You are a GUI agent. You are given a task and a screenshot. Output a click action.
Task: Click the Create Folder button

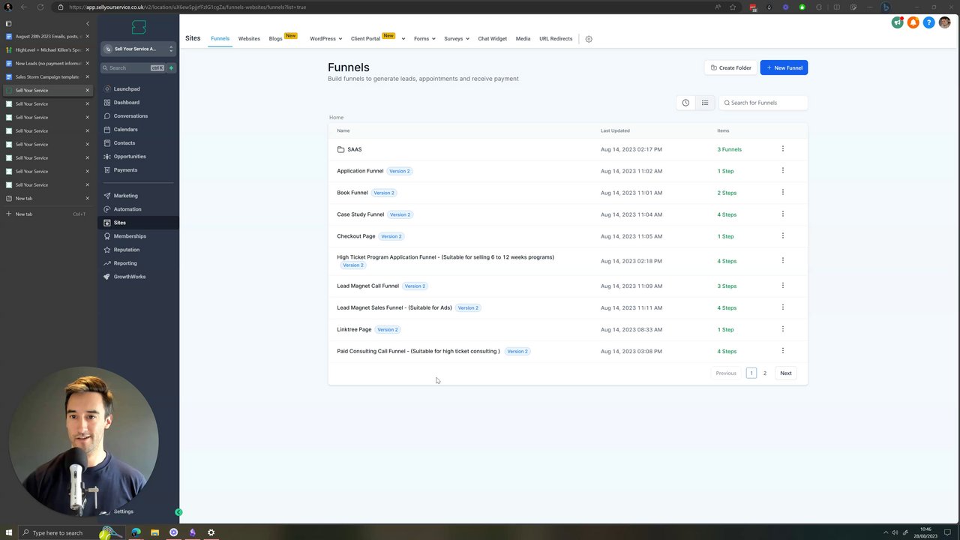point(730,67)
